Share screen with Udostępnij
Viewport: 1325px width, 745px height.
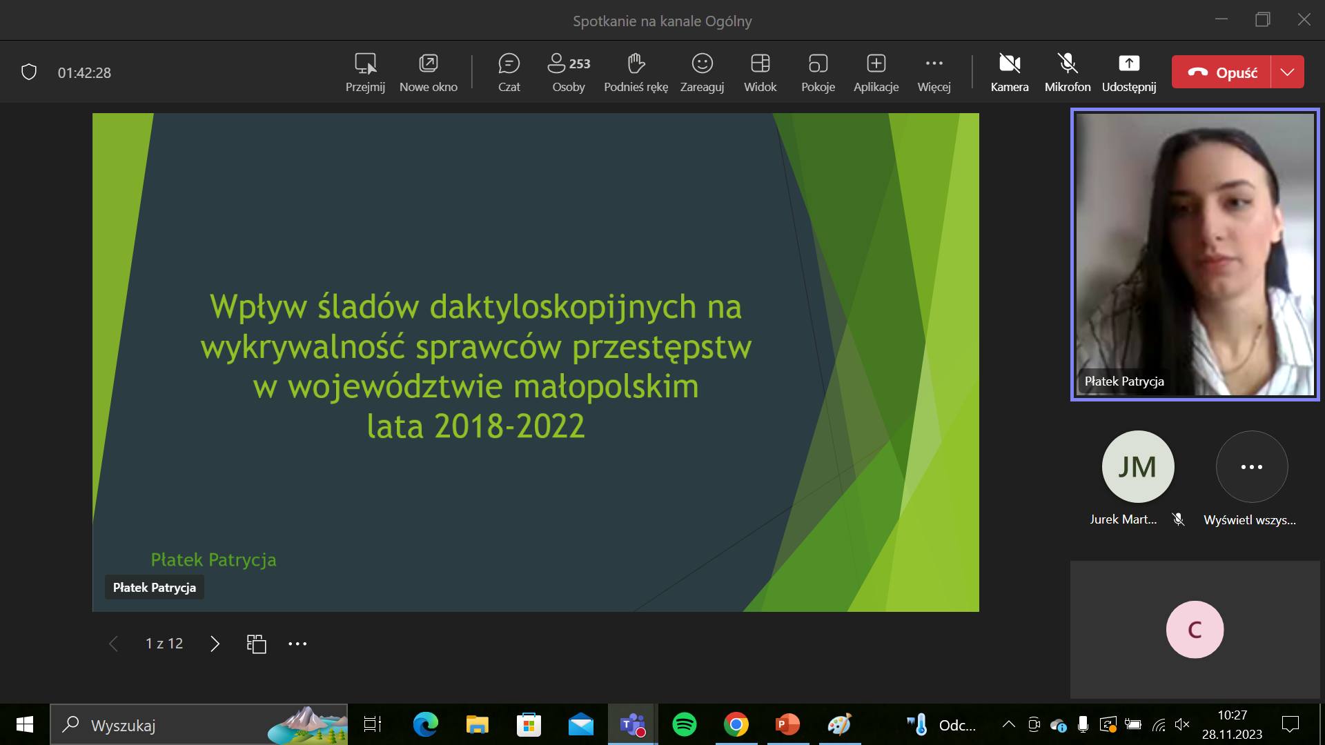coord(1128,72)
